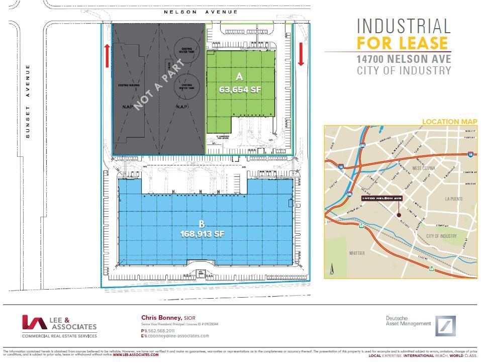Click the north arrow on the location map
Screen dimensions: 481x364
point(332,269)
